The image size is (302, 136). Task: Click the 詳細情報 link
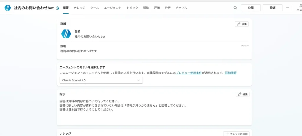[x=231, y=73]
